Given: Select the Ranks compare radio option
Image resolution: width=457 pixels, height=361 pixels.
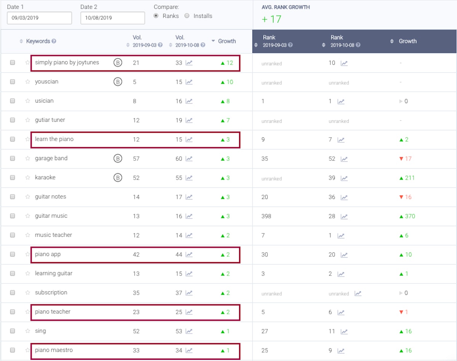Looking at the screenshot, I should point(156,16).
